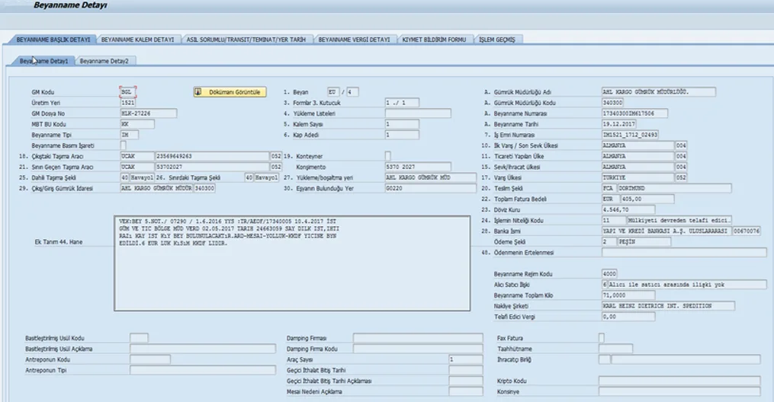The image size is (774, 402).
Task: Click the Çıkıştaki Taşıma Aracı number field 23569649263
Action: (x=213, y=156)
